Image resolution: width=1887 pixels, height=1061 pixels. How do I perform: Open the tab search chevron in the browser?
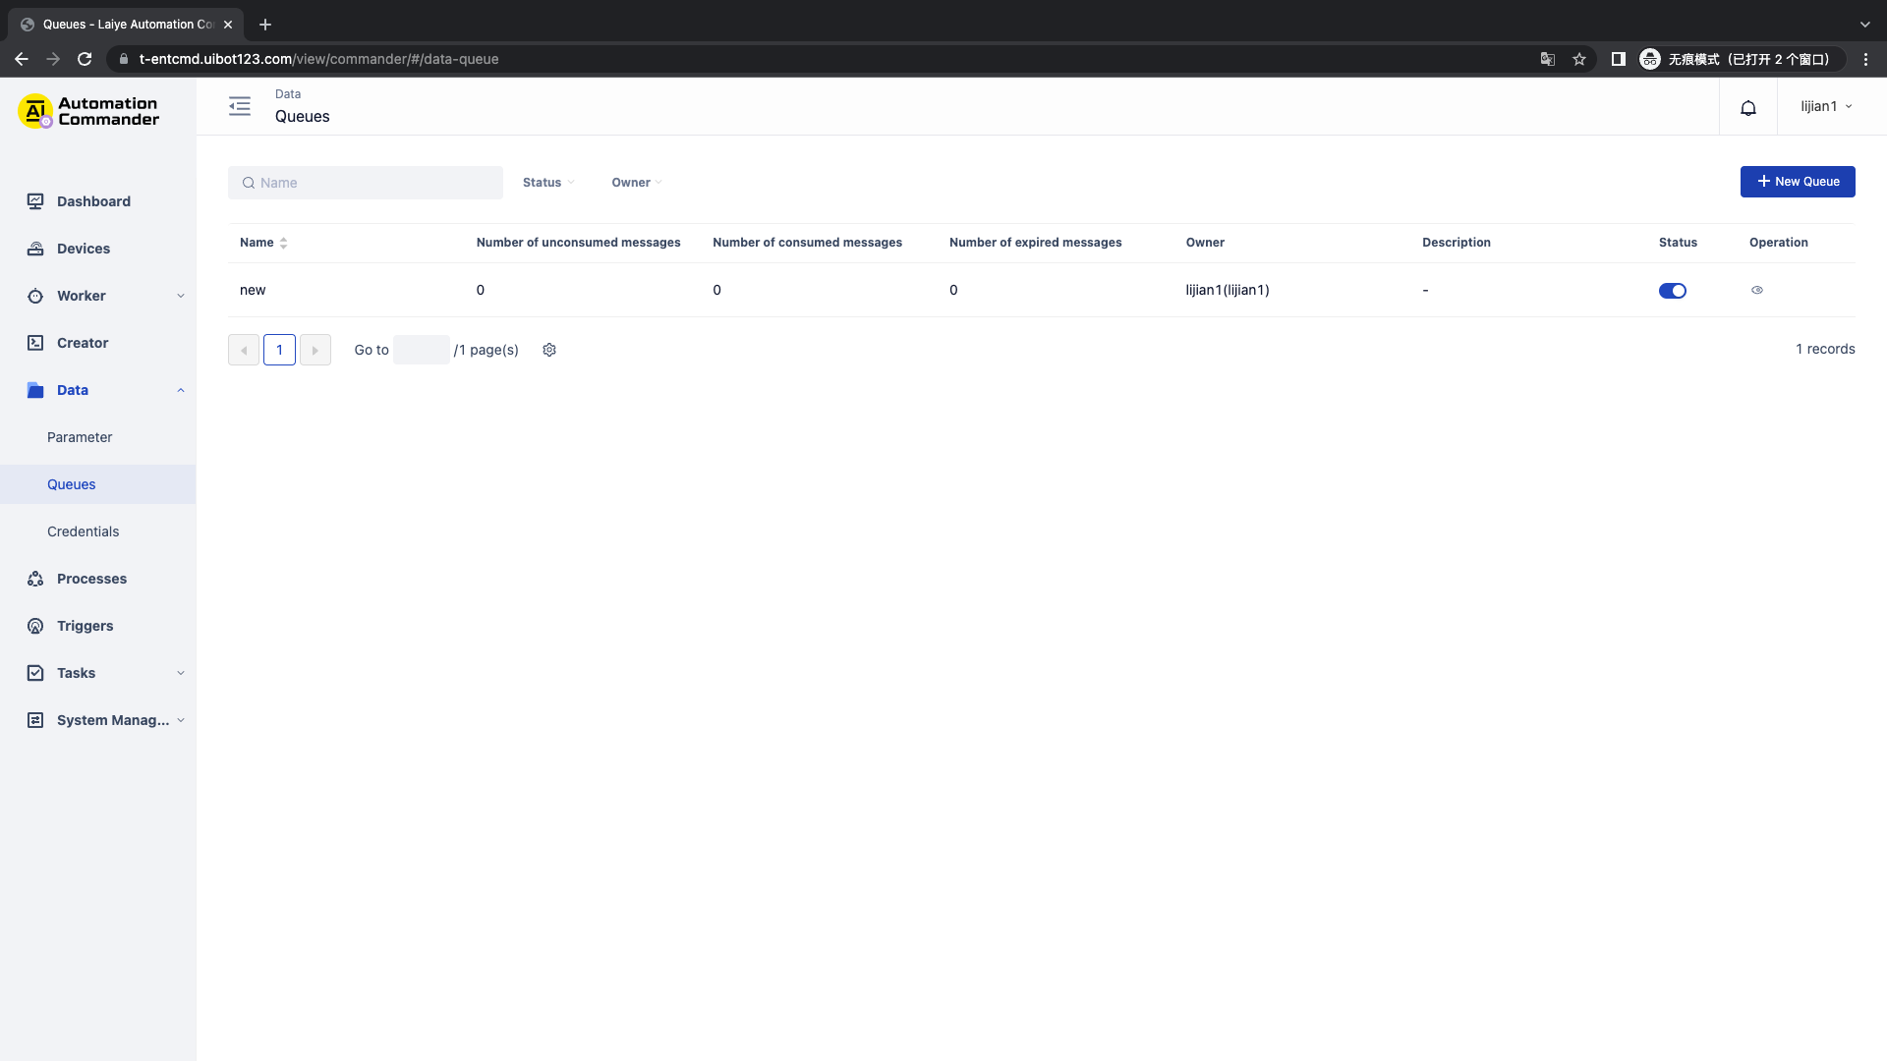point(1865,25)
